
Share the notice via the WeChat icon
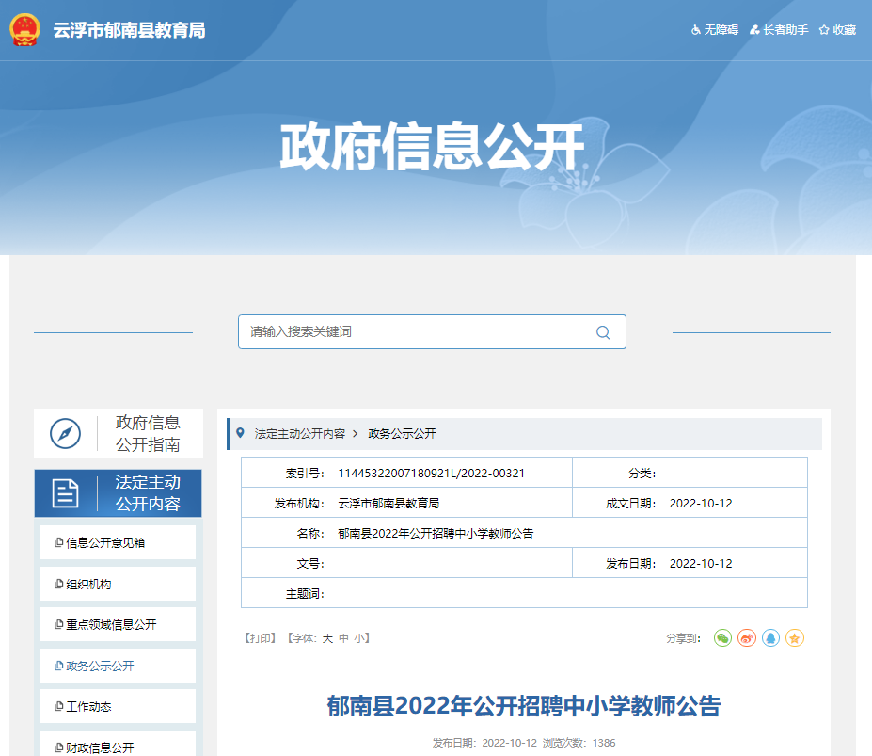pos(722,638)
